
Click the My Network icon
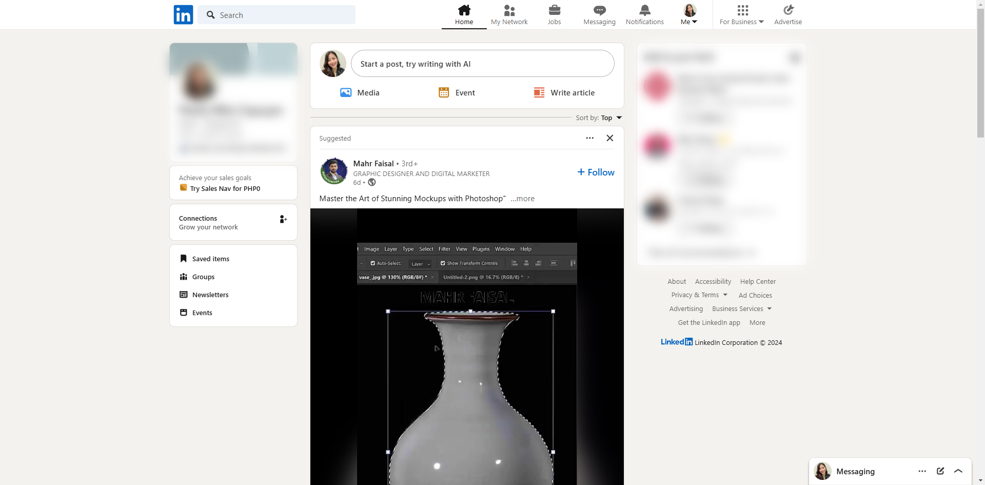[x=509, y=10]
